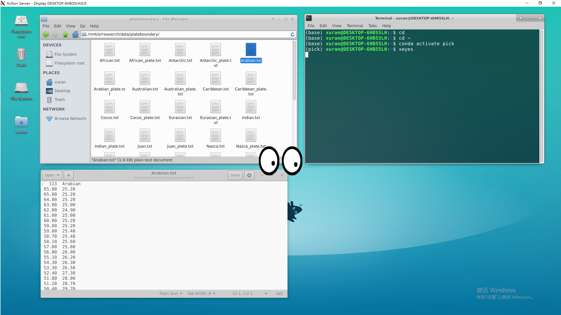Select the Caribbean_plate.txt file
Image resolution: width=561 pixels, height=315 pixels.
251,84
